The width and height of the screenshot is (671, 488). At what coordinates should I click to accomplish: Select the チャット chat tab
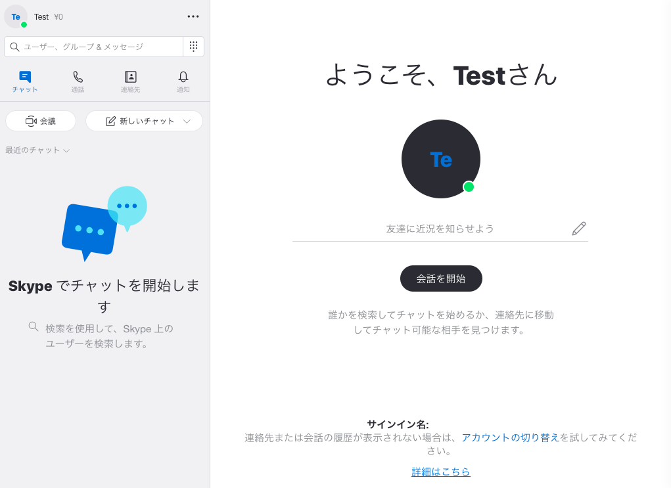pyautogui.click(x=25, y=81)
